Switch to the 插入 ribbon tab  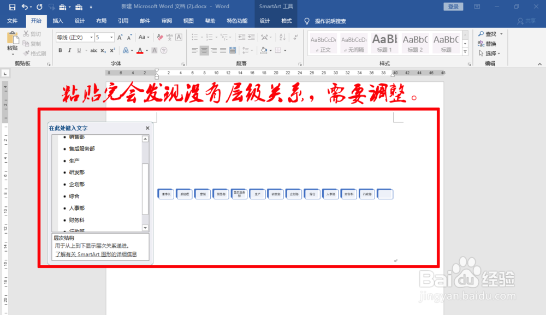coord(58,21)
